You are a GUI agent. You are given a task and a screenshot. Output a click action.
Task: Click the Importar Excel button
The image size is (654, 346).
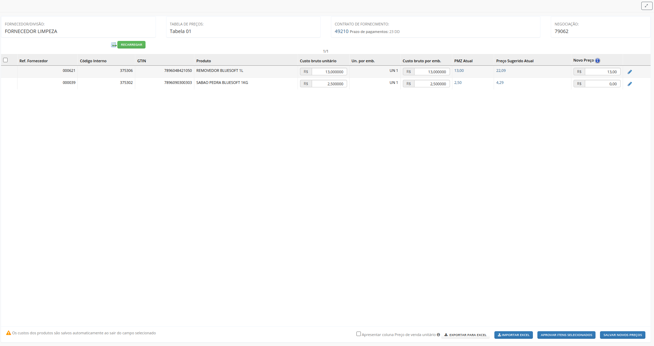(x=513, y=335)
